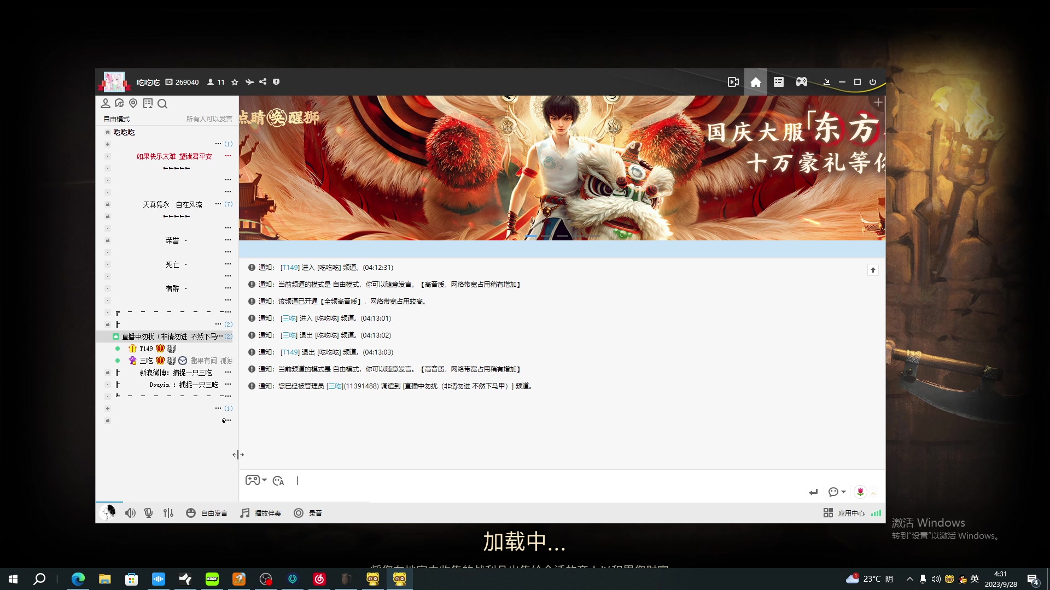Open the channel avatar for 吃吃吃
Image resolution: width=1050 pixels, height=590 pixels.
(x=114, y=81)
